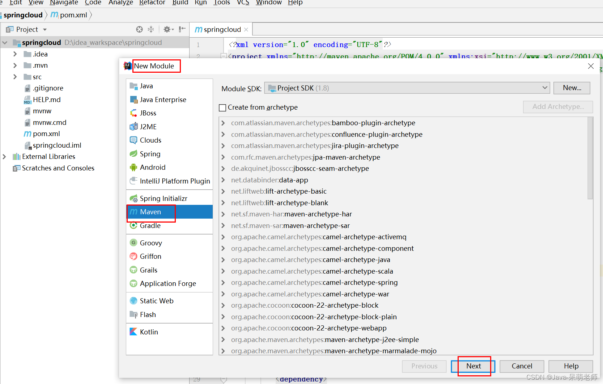Screen dimensions: 603x384
Task: Select the Clouds module icon
Action: 133,140
